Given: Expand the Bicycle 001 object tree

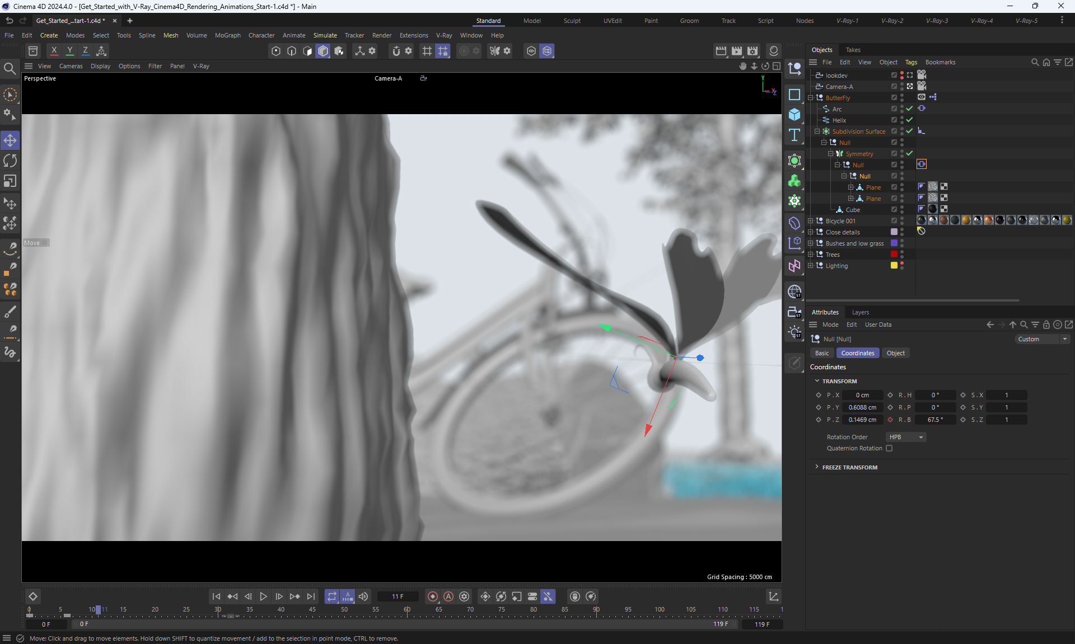Looking at the screenshot, I should click(810, 221).
